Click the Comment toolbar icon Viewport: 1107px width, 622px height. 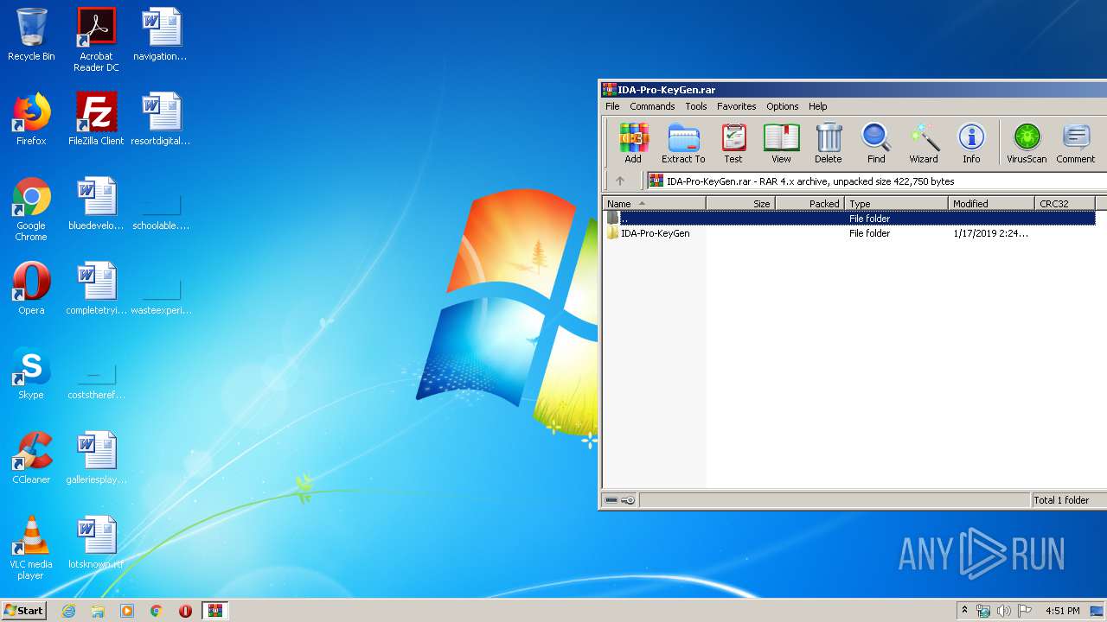point(1075,143)
